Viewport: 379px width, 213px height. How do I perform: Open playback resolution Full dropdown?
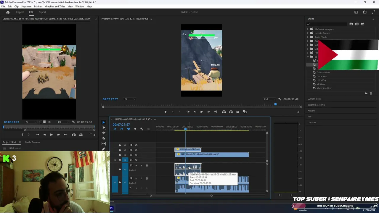[x=269, y=99]
